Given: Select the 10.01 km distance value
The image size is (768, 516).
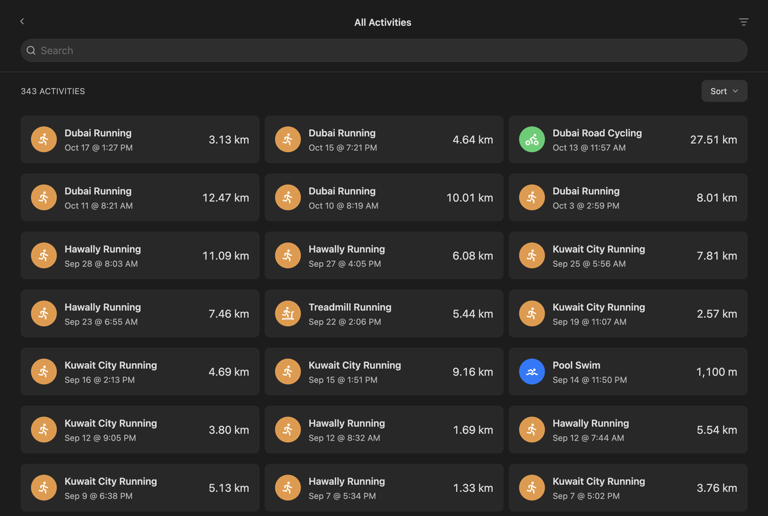Looking at the screenshot, I should coord(470,198).
